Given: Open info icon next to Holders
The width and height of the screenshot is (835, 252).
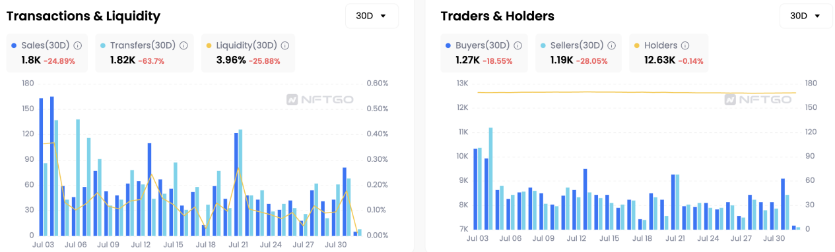Looking at the screenshot, I should pos(685,45).
